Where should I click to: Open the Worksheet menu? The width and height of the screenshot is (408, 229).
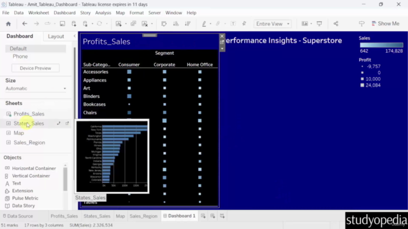click(x=38, y=13)
